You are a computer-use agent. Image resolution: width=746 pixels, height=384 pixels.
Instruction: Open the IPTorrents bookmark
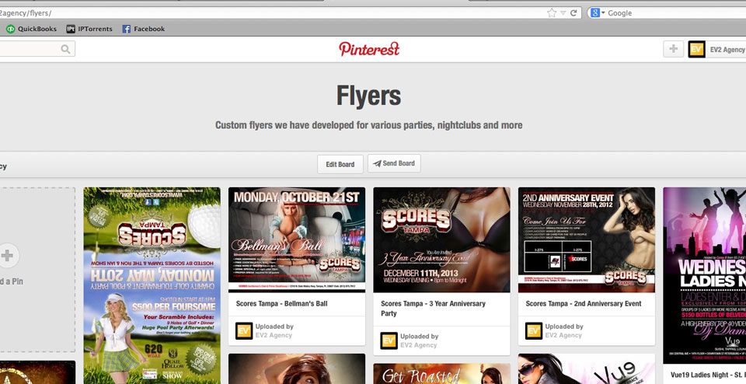point(88,29)
